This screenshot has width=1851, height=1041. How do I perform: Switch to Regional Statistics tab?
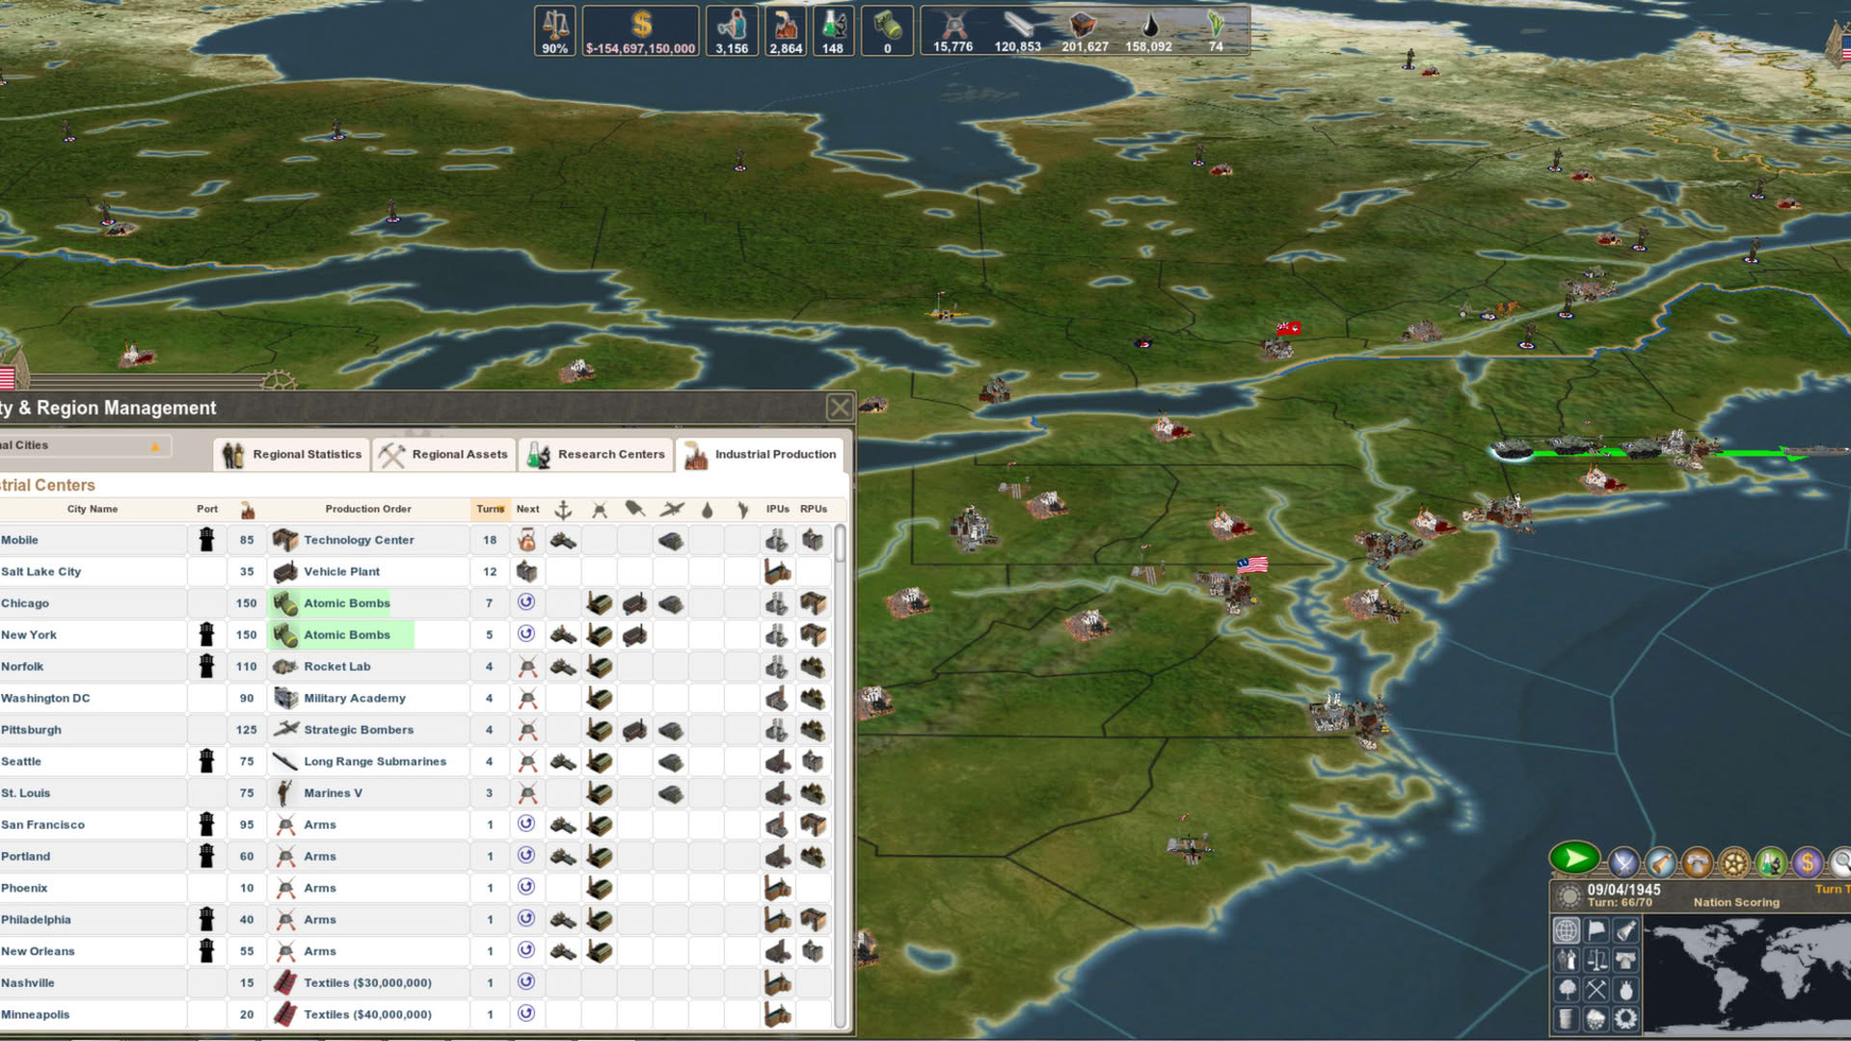[x=292, y=455]
